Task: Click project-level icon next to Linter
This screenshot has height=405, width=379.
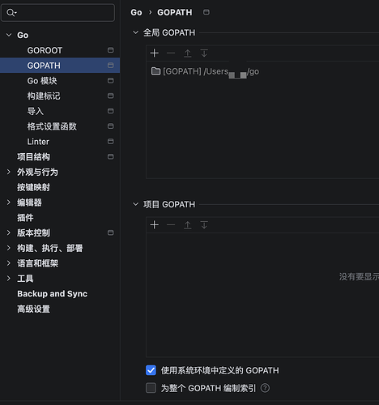Action: [110, 141]
